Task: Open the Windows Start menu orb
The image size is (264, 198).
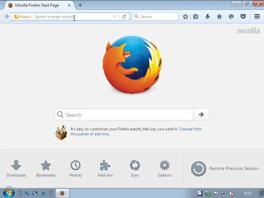Action: tap(9, 193)
